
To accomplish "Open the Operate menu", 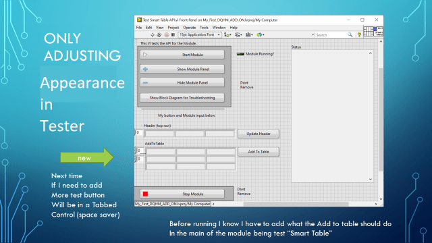I will (x=189, y=28).
